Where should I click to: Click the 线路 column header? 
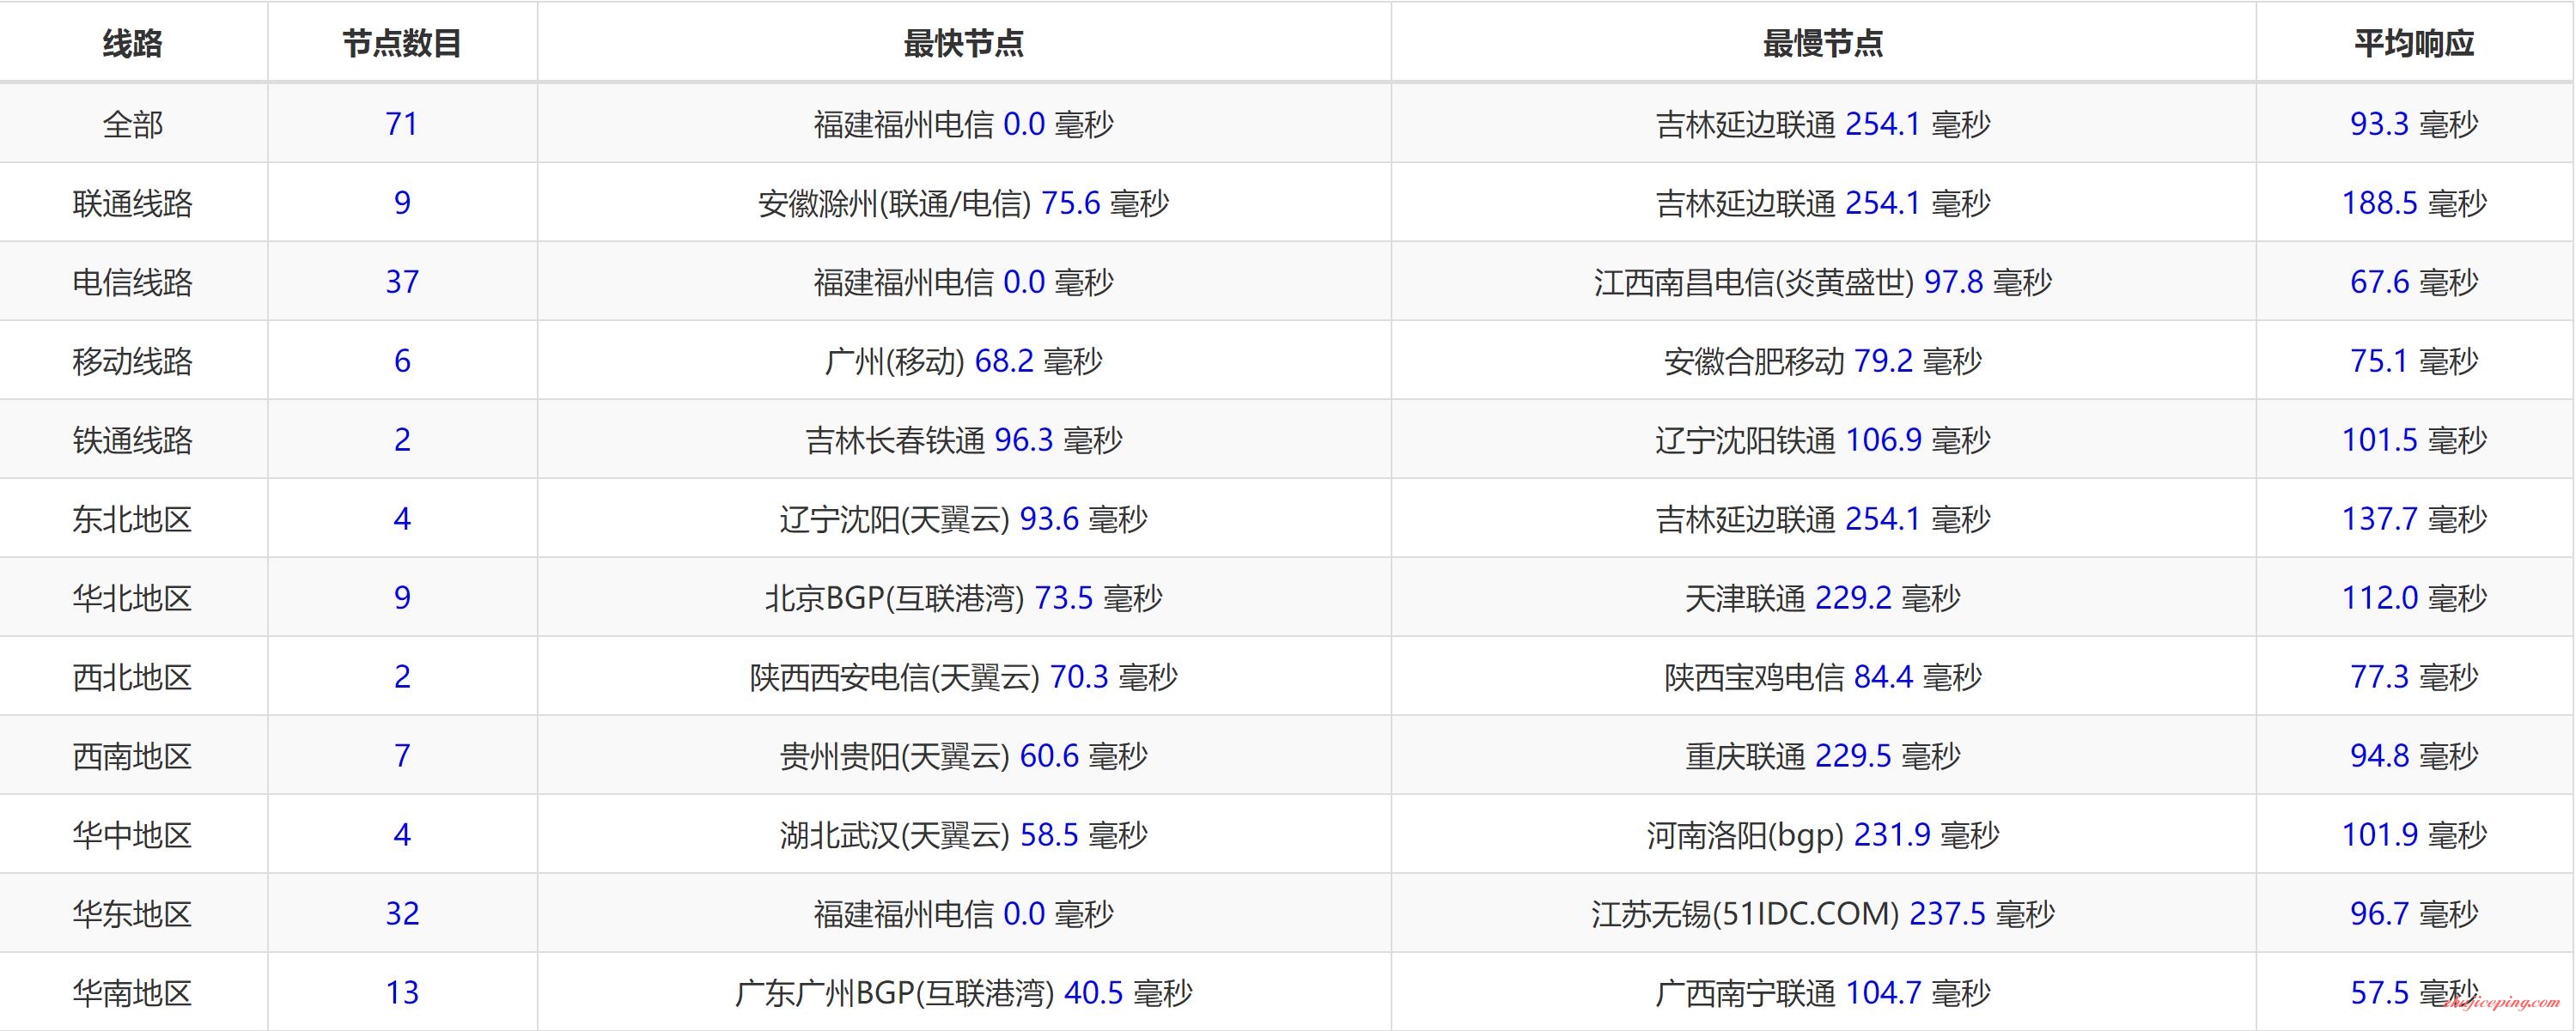pos(132,43)
